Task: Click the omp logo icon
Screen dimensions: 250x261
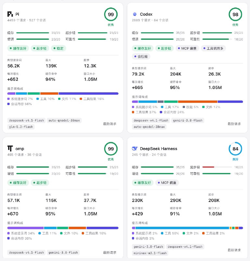Action: pos(10,148)
